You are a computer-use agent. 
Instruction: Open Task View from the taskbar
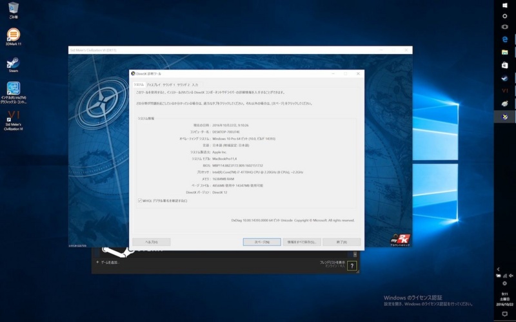(505, 27)
